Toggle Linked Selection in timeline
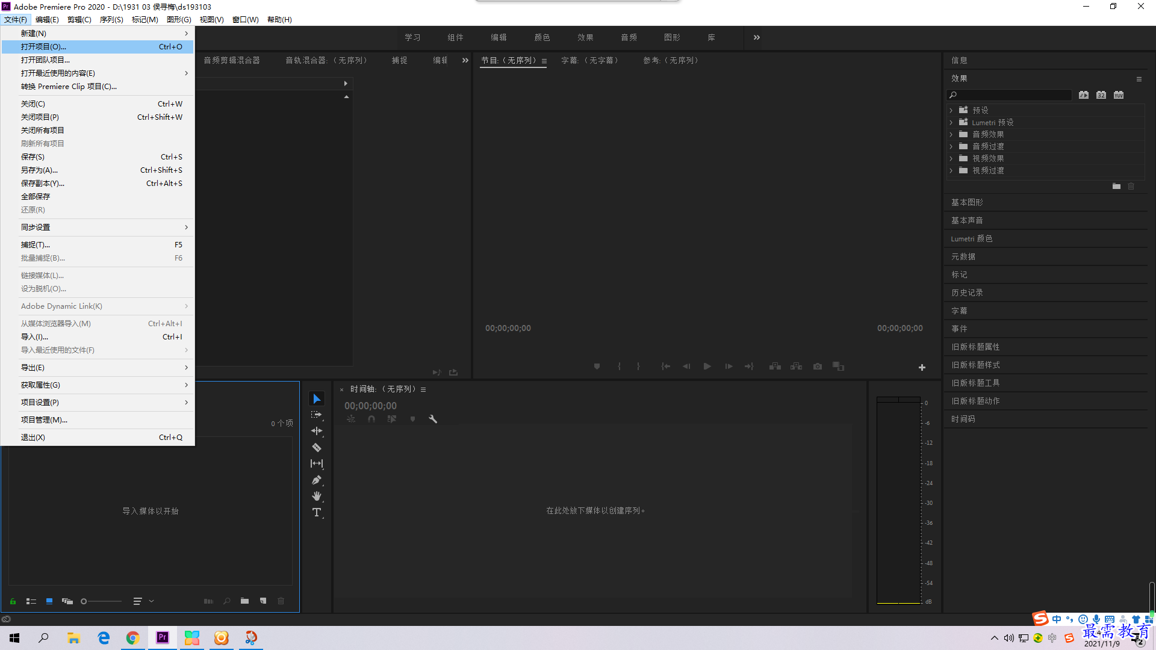Screen dimensions: 1156x650 [392, 419]
